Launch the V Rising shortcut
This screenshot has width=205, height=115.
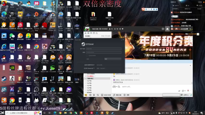pyautogui.click(x=53, y=80)
